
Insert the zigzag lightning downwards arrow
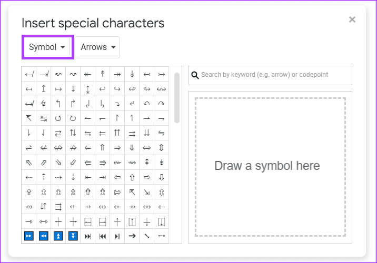(44, 104)
